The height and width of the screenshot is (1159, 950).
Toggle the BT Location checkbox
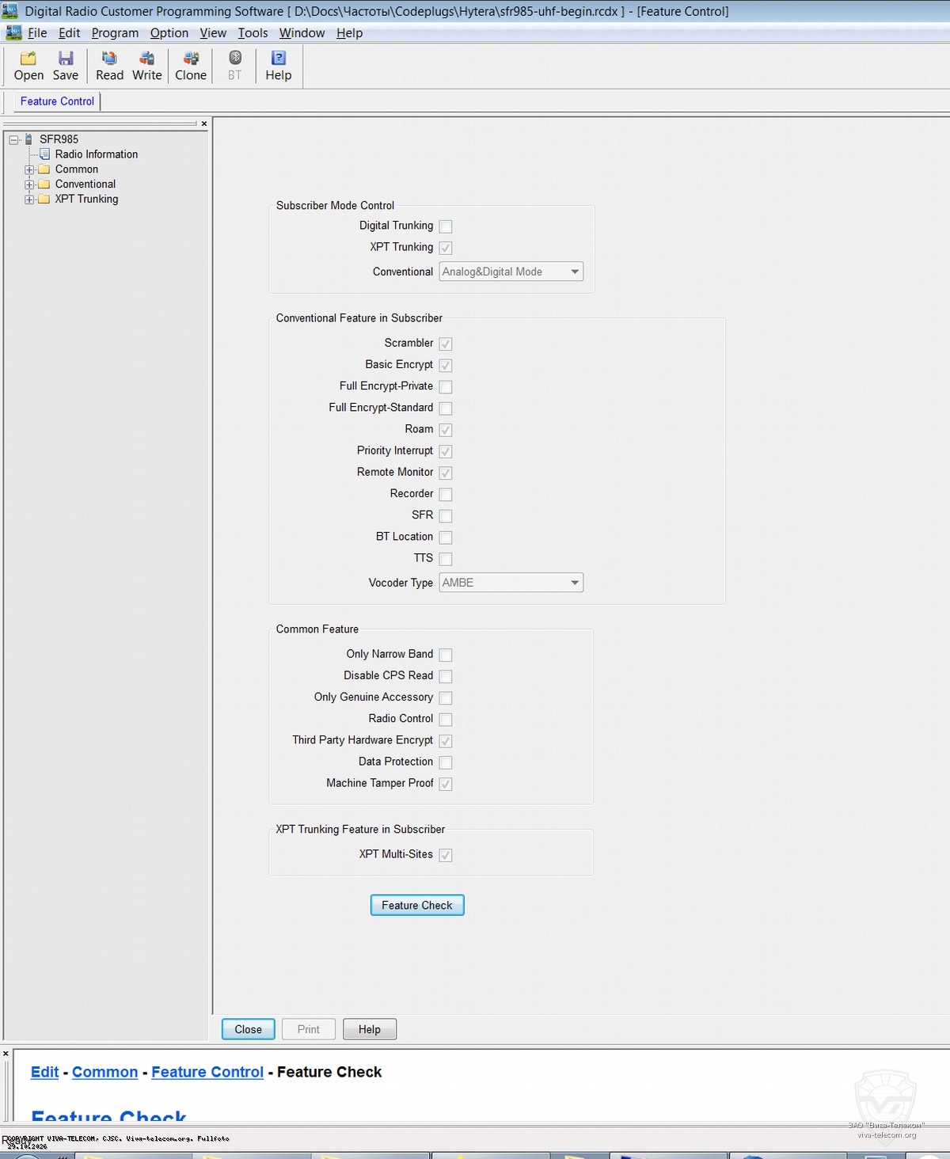[x=446, y=538]
